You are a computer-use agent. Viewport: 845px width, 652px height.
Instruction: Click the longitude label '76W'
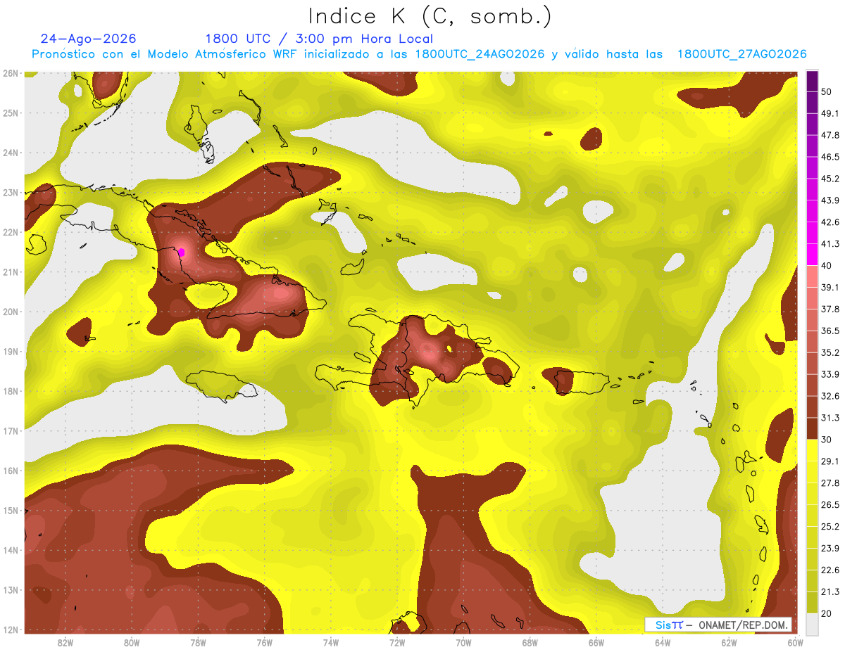264,642
